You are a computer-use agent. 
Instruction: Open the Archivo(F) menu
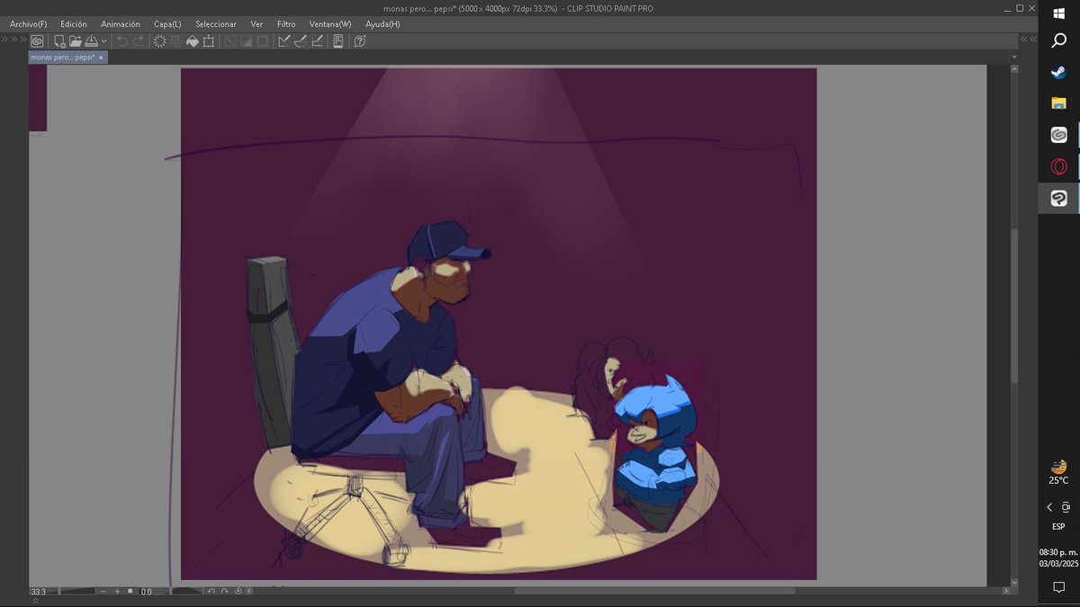click(x=28, y=23)
